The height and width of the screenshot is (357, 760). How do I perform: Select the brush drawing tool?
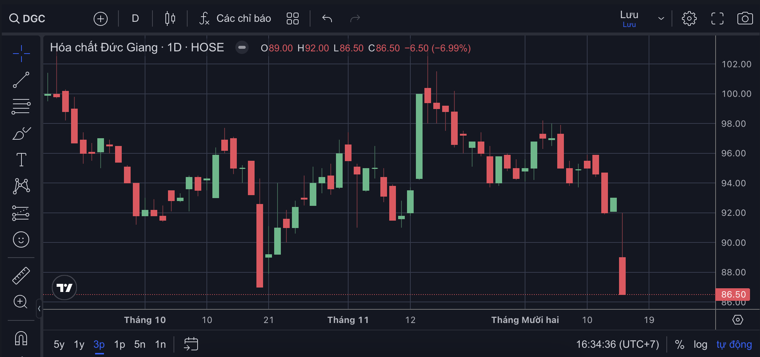pyautogui.click(x=21, y=133)
